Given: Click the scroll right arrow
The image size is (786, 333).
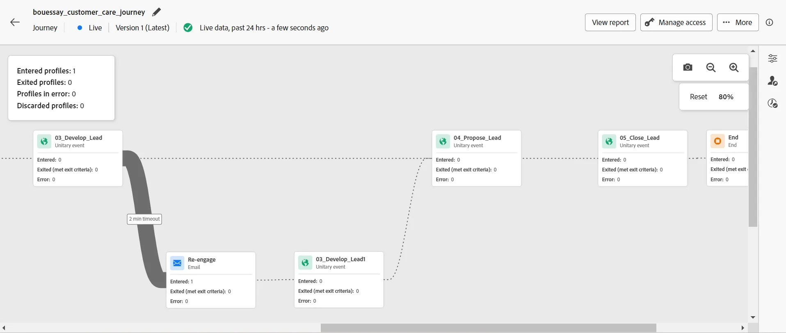Looking at the screenshot, I should (x=743, y=328).
